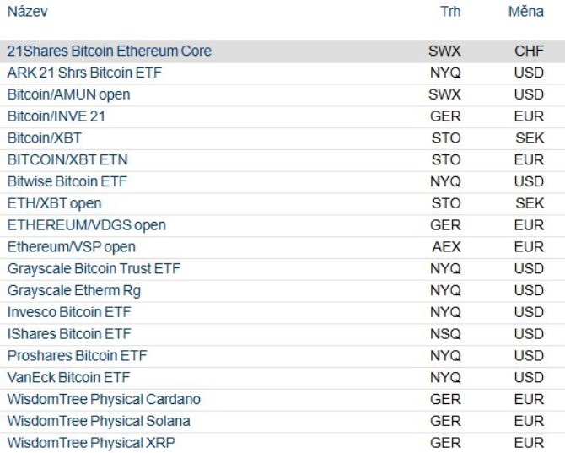Open WisdomTree Physical Solana link
The image size is (565, 453).
tap(99, 421)
